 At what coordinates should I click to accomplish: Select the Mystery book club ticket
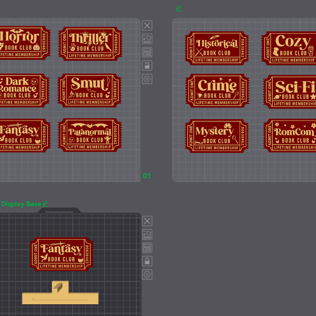pos(216,136)
